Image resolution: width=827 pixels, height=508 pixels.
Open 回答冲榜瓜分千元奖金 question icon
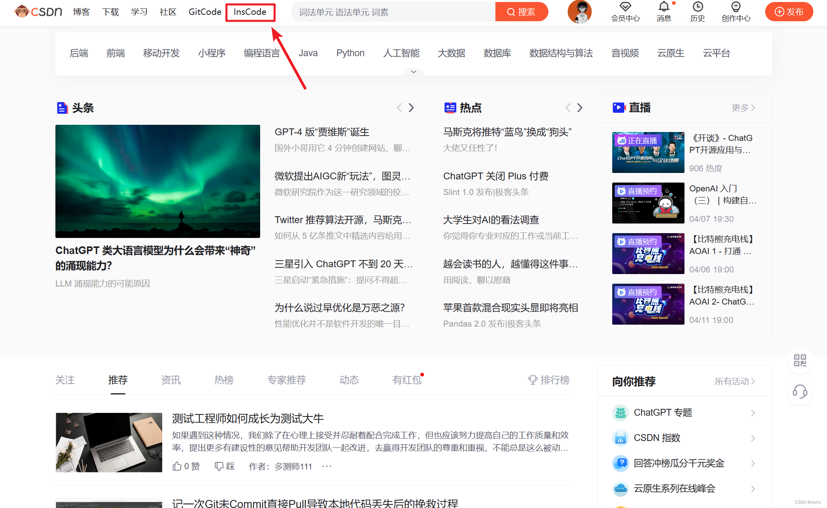(621, 463)
